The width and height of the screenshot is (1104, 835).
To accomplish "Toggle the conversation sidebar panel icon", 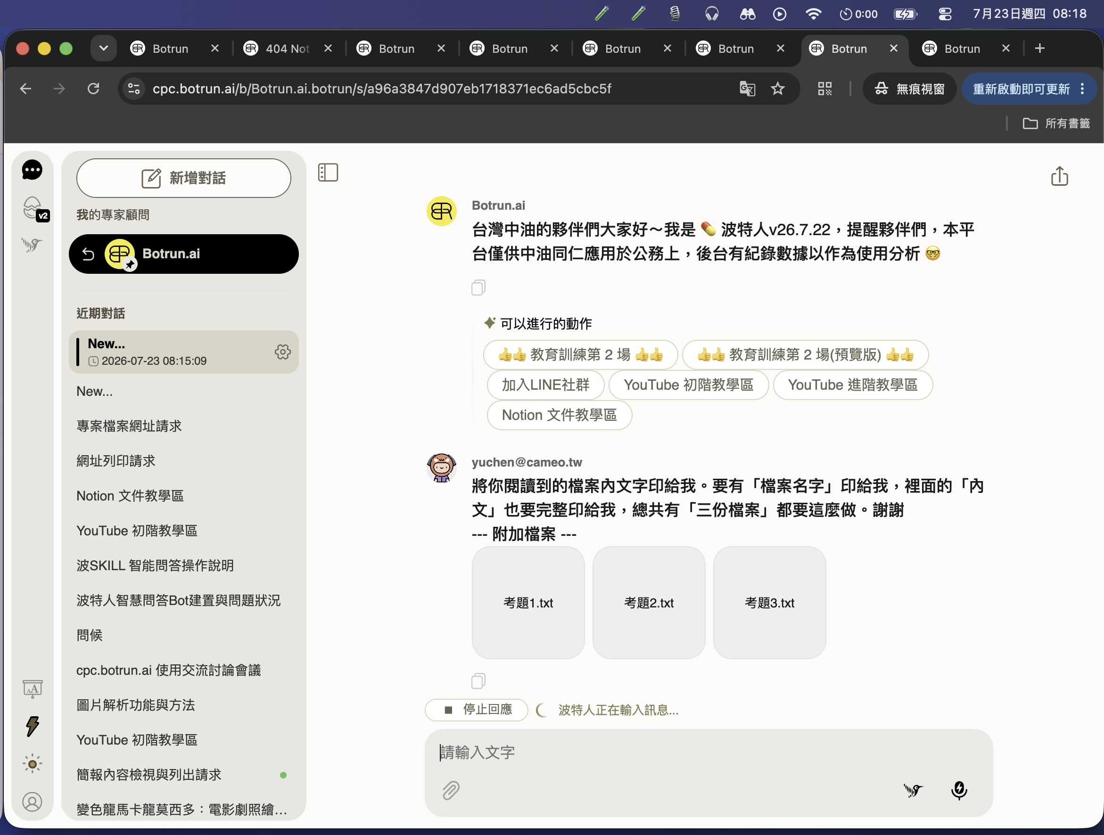I will tap(328, 172).
